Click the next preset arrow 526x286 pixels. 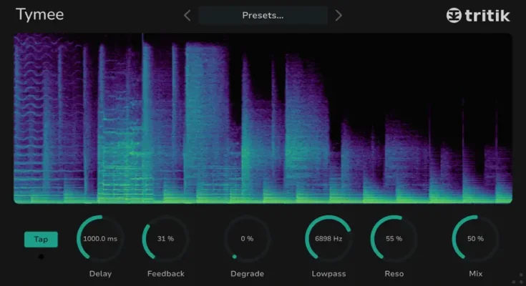pyautogui.click(x=339, y=15)
